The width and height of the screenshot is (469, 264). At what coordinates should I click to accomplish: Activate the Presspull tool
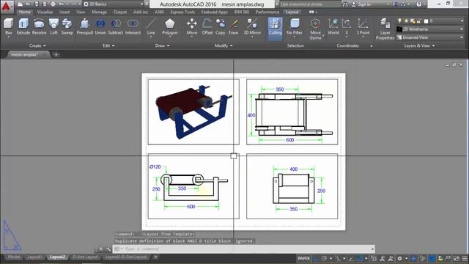[85, 26]
